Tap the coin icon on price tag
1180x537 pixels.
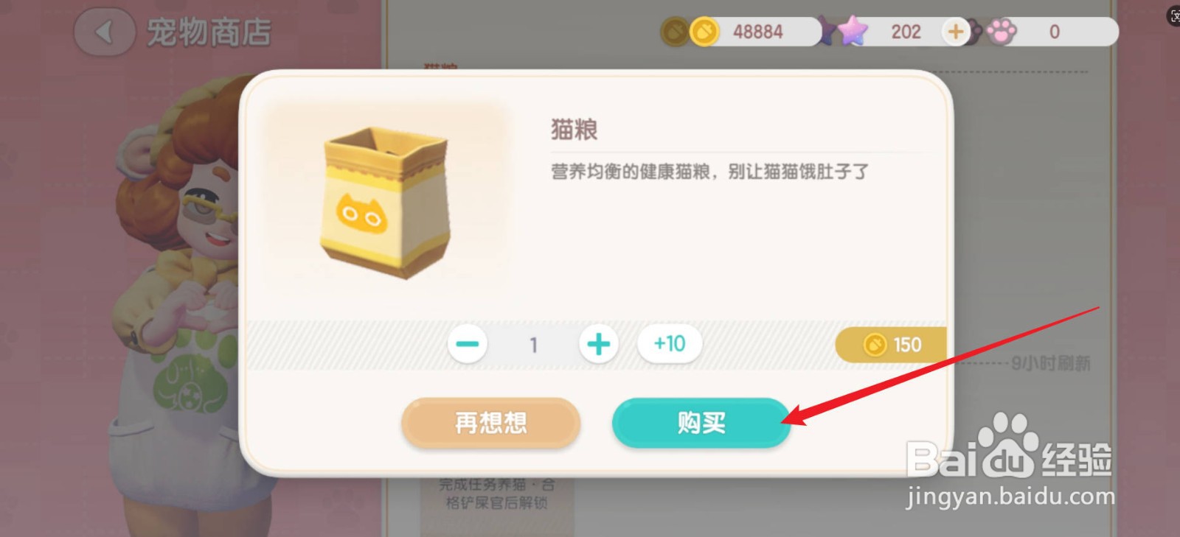click(x=875, y=345)
